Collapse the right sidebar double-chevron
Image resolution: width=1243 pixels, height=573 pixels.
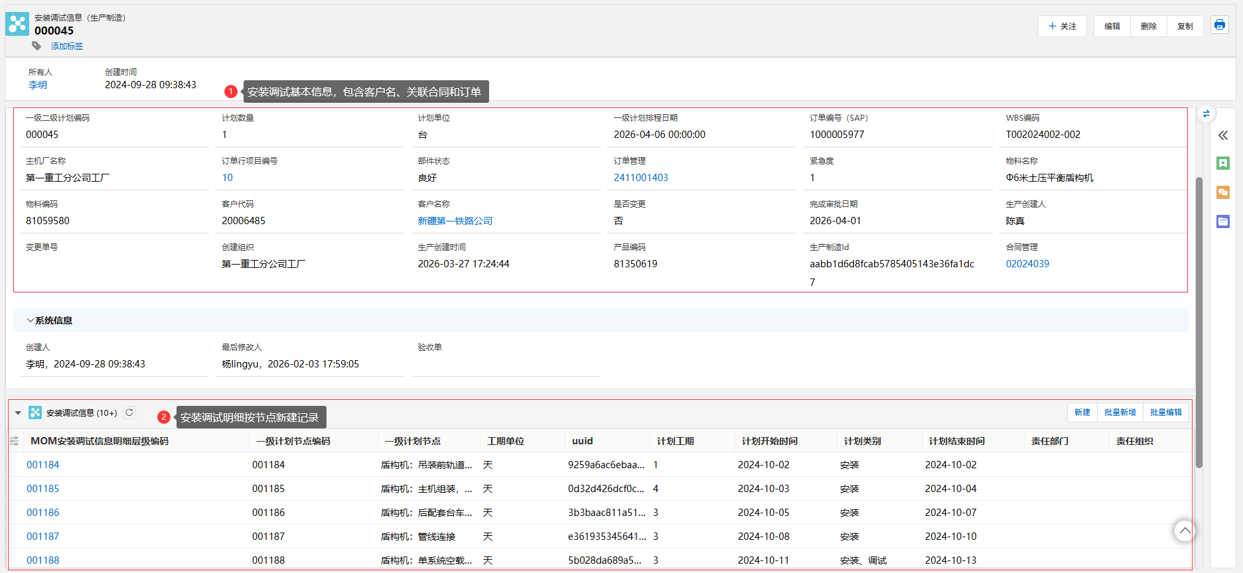[x=1222, y=135]
